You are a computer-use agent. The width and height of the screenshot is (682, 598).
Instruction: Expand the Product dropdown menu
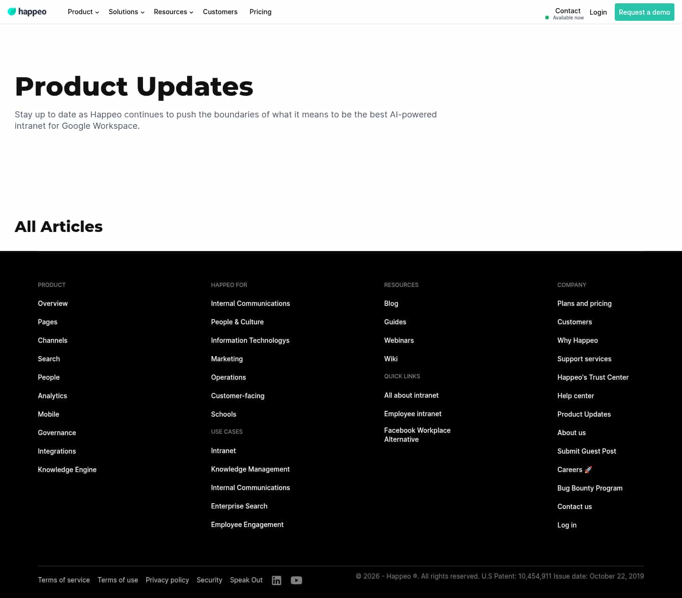83,12
